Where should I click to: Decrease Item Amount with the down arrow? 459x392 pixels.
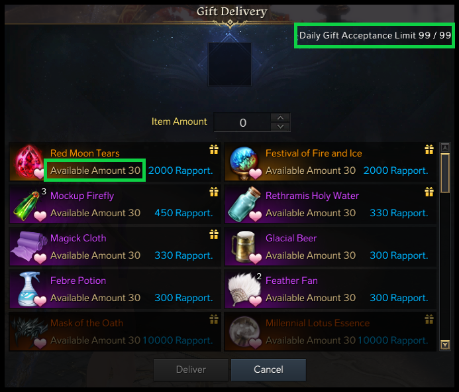pyautogui.click(x=280, y=127)
